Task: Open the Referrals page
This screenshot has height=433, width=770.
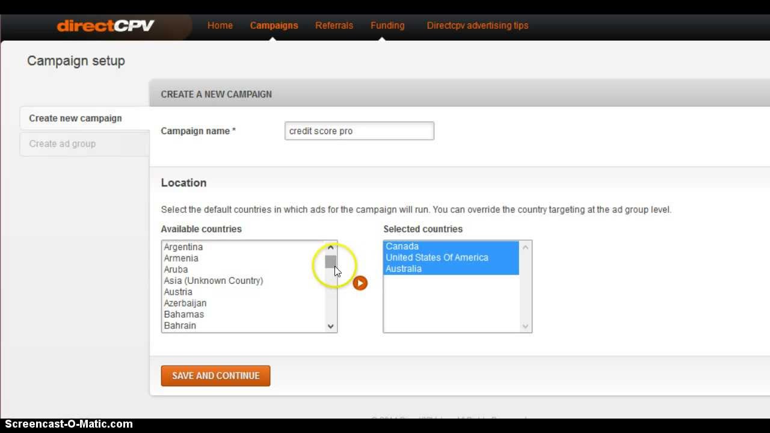Action: click(334, 25)
